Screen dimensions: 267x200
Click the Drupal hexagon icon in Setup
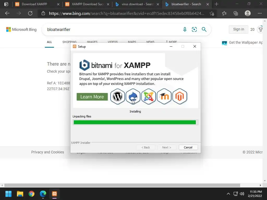coord(133,96)
